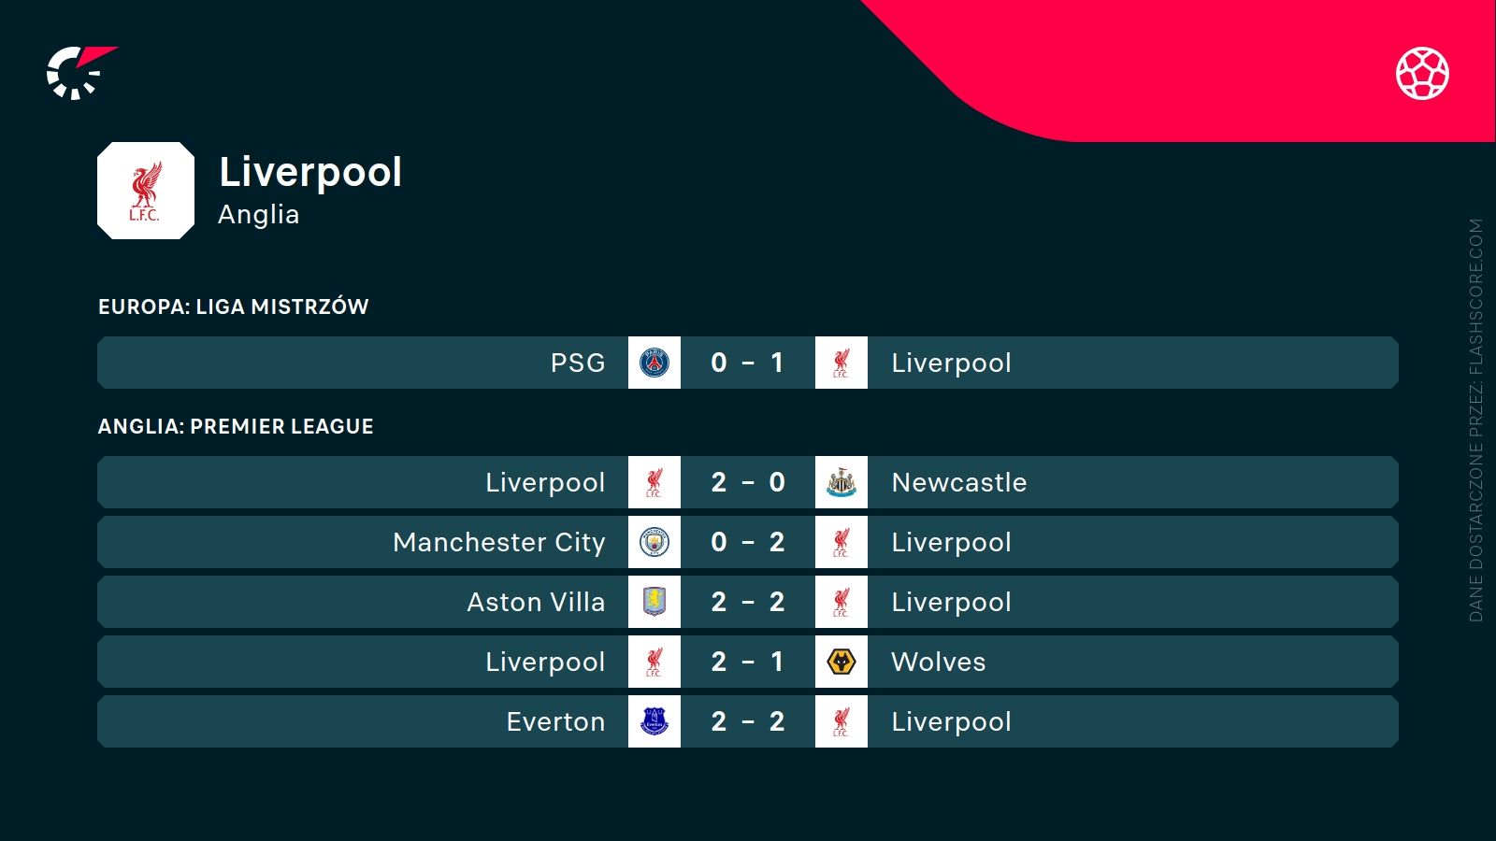
Task: Click the PSG club crest
Action: (x=654, y=363)
